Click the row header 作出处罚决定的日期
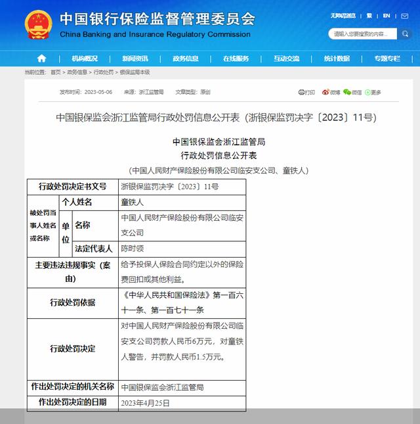Image resolution: width=420 pixels, height=424 pixels. point(73,402)
